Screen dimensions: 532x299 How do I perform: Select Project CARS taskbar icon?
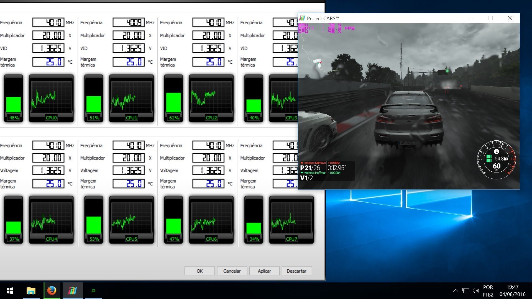[73, 291]
